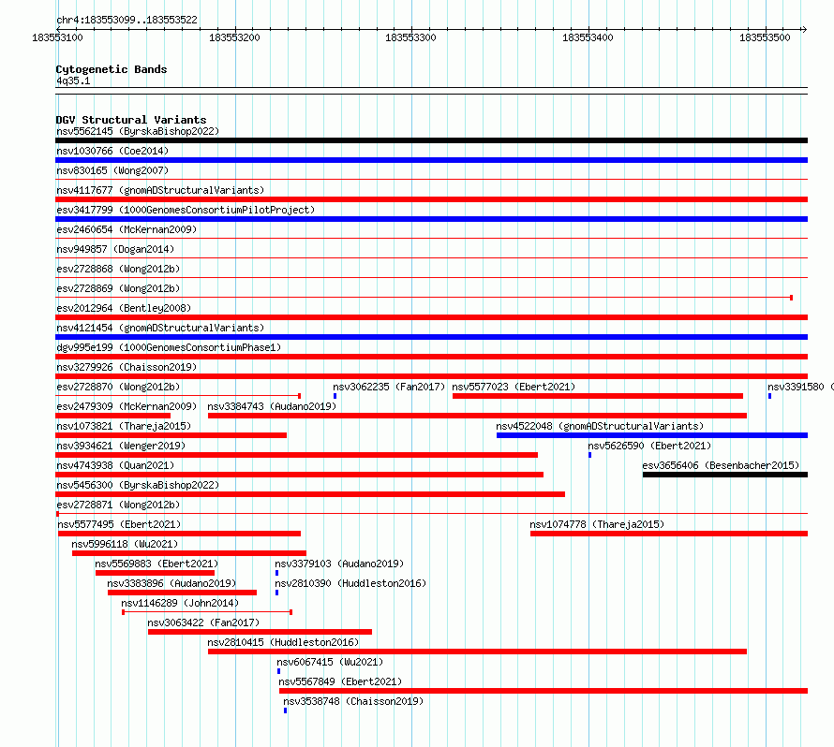Click the blue nsv1030766 variant bar
The width and height of the screenshot is (834, 747).
[x=431, y=160]
